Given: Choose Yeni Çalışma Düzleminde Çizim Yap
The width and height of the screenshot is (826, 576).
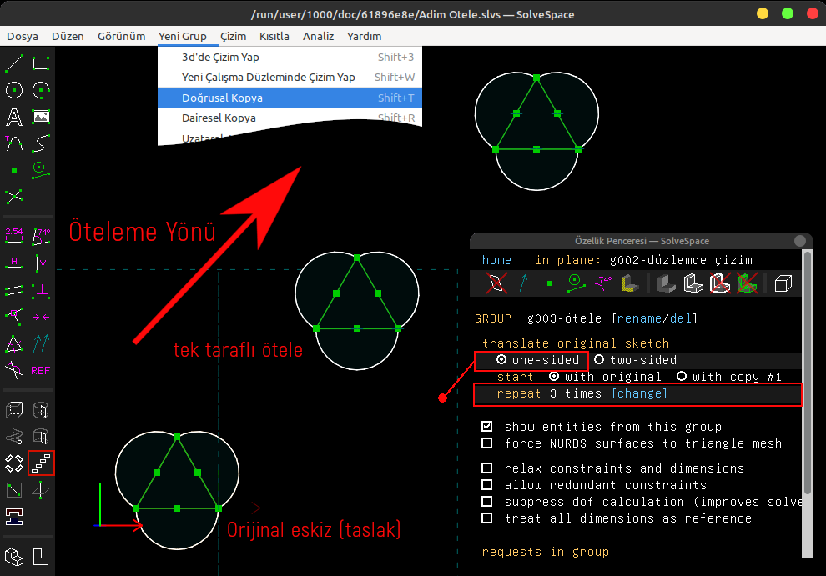Looking at the screenshot, I should 290,78.
